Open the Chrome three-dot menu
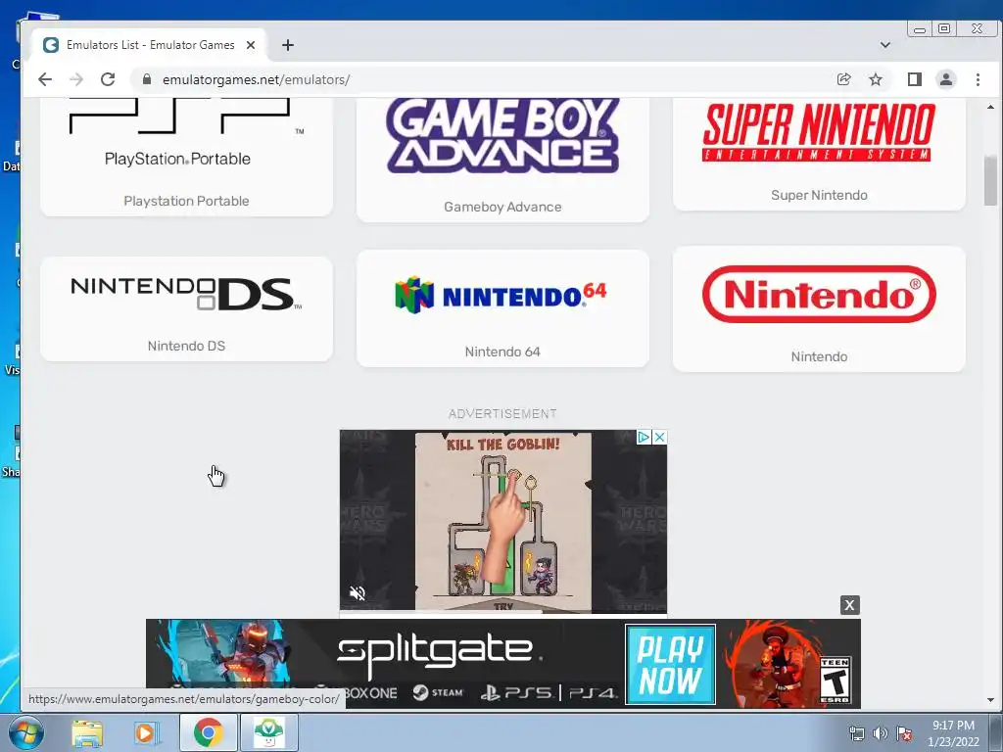 point(979,79)
